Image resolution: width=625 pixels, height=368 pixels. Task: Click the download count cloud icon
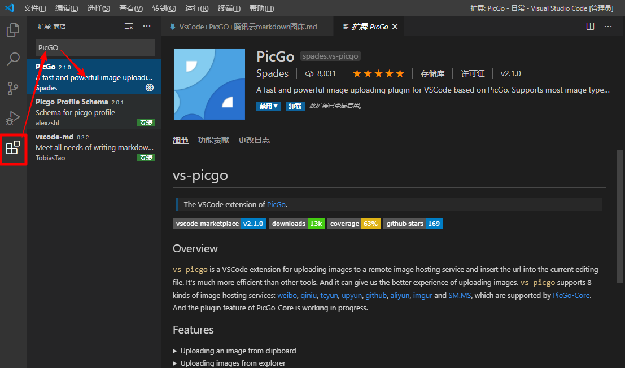(309, 74)
